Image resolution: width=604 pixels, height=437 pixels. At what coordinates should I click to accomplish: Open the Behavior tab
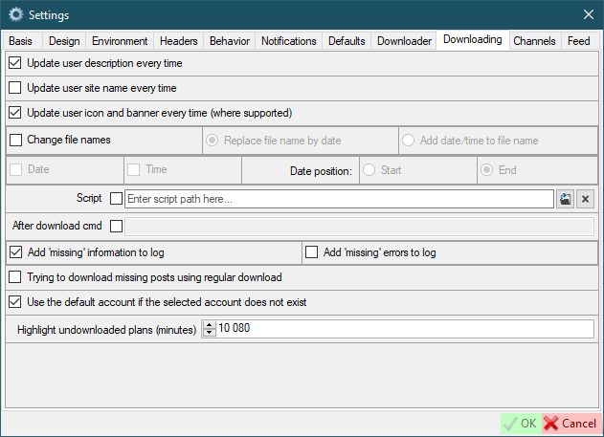230,41
